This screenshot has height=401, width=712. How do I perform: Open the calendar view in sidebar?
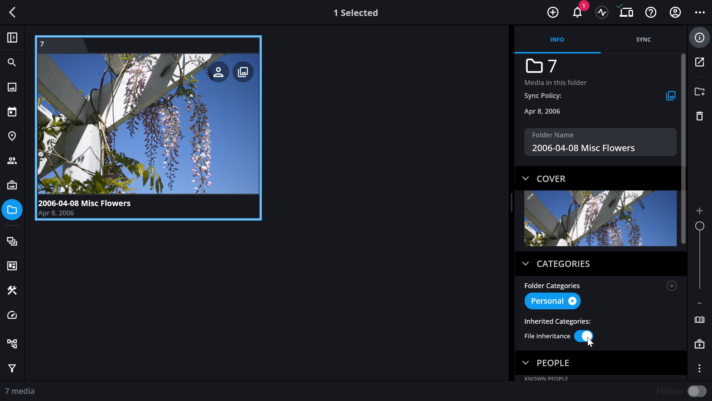click(12, 111)
